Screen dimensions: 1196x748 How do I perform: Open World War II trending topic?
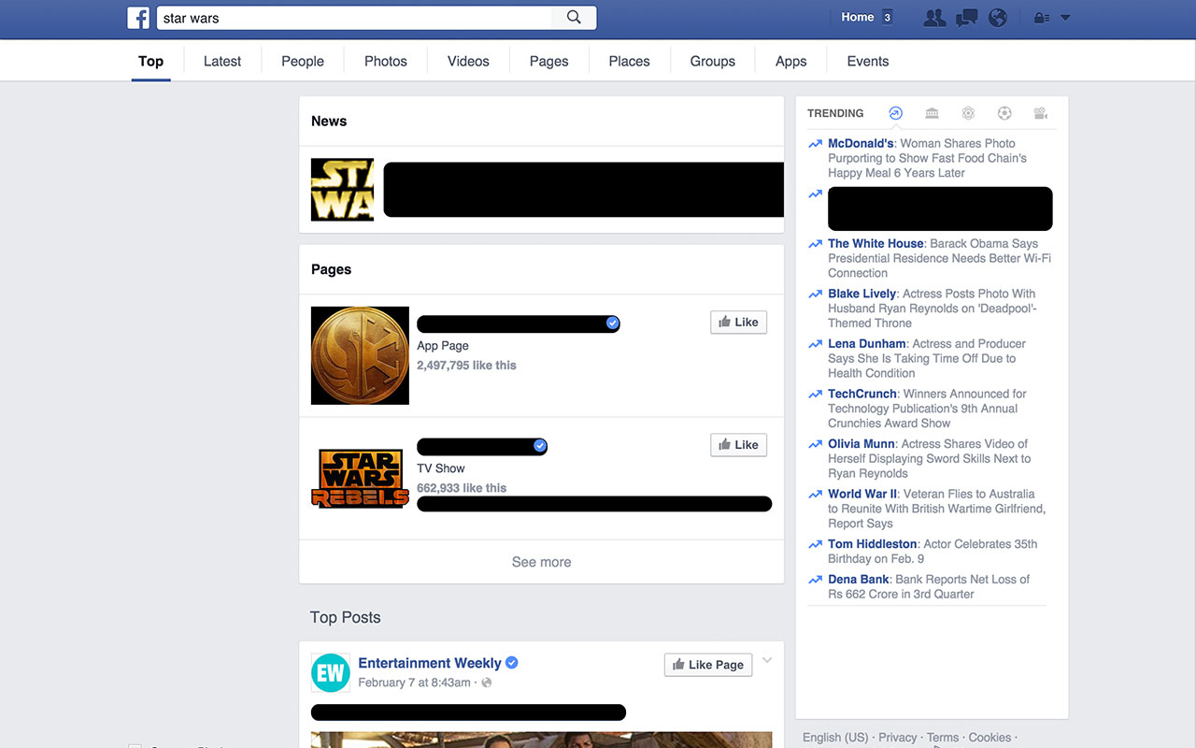coord(861,494)
